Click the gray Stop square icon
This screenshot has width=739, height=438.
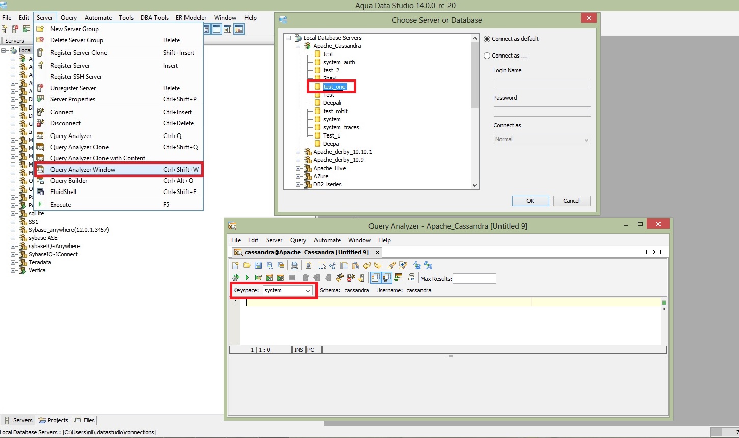pos(292,278)
